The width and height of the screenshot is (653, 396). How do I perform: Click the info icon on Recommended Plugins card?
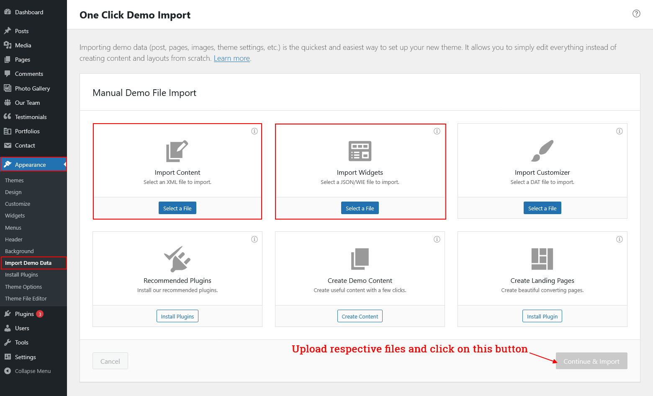254,239
